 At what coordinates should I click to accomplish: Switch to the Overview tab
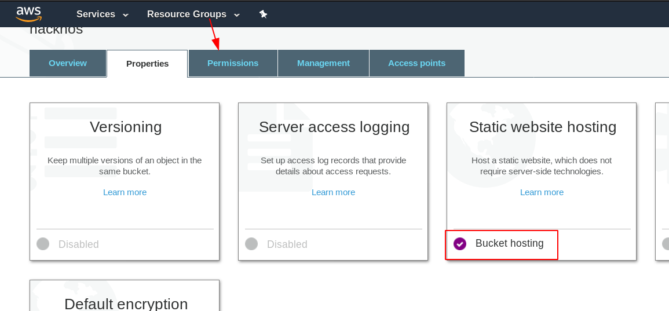coord(68,63)
